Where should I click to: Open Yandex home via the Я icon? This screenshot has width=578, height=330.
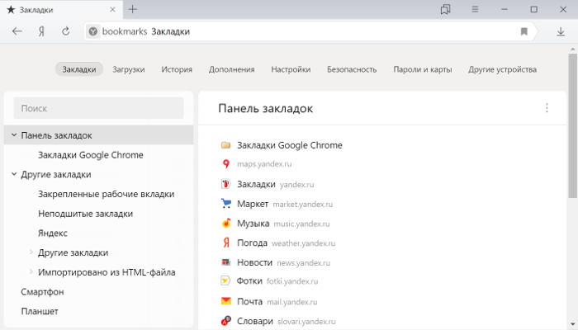[40, 31]
